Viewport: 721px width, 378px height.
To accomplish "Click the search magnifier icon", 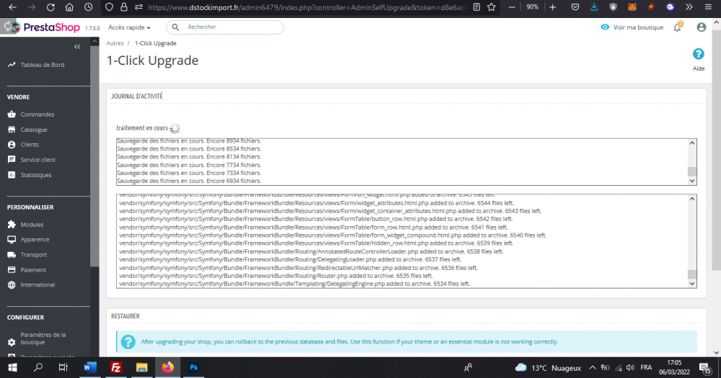I will click(x=175, y=27).
